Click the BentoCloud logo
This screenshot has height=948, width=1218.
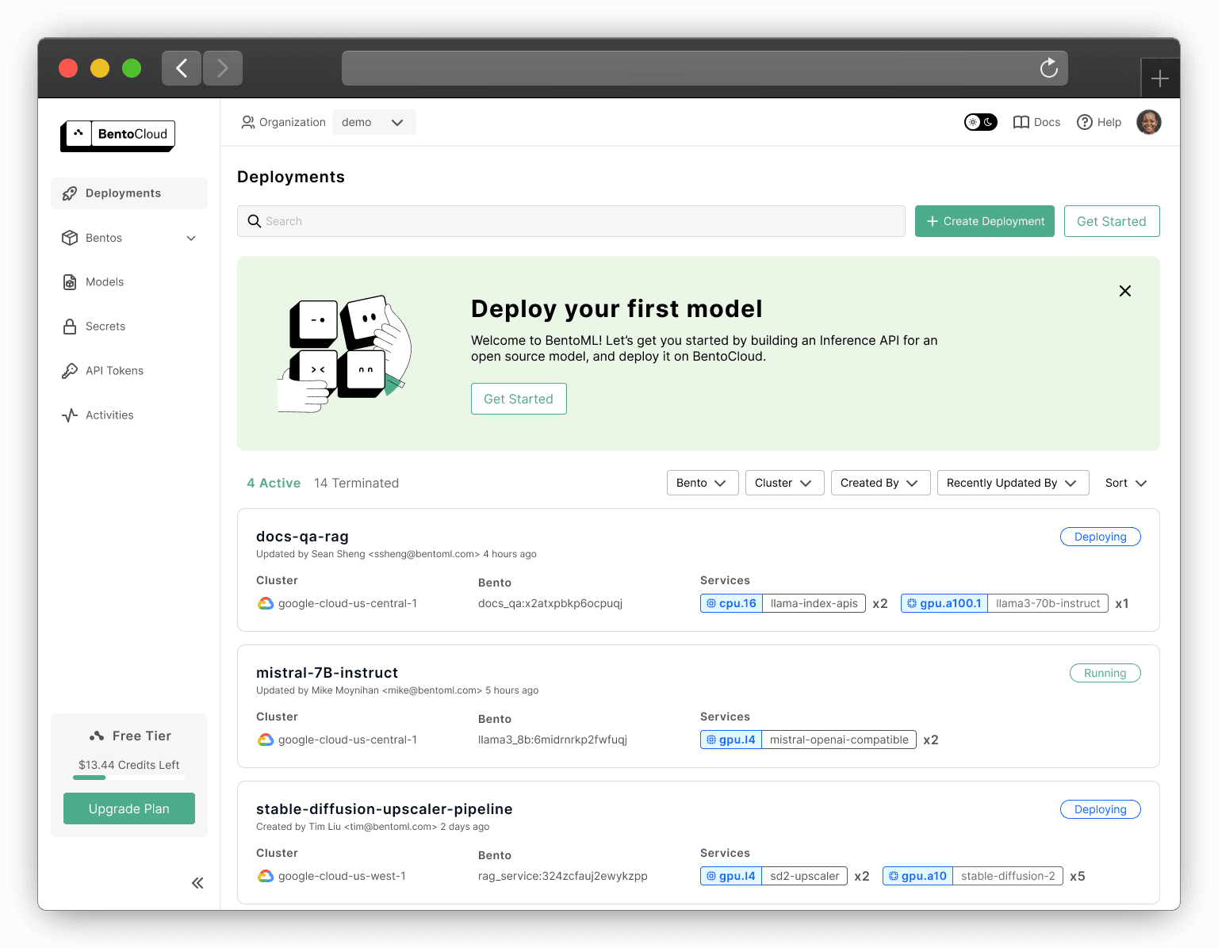tap(117, 135)
